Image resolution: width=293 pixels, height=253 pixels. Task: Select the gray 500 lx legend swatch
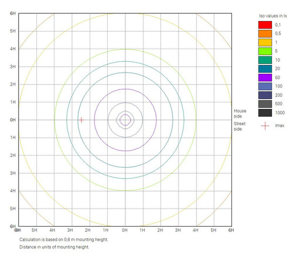pyautogui.click(x=265, y=104)
